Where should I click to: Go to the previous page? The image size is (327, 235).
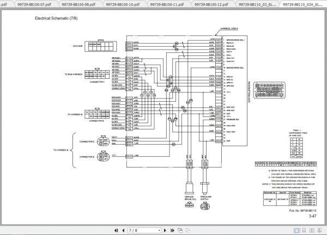123,231
